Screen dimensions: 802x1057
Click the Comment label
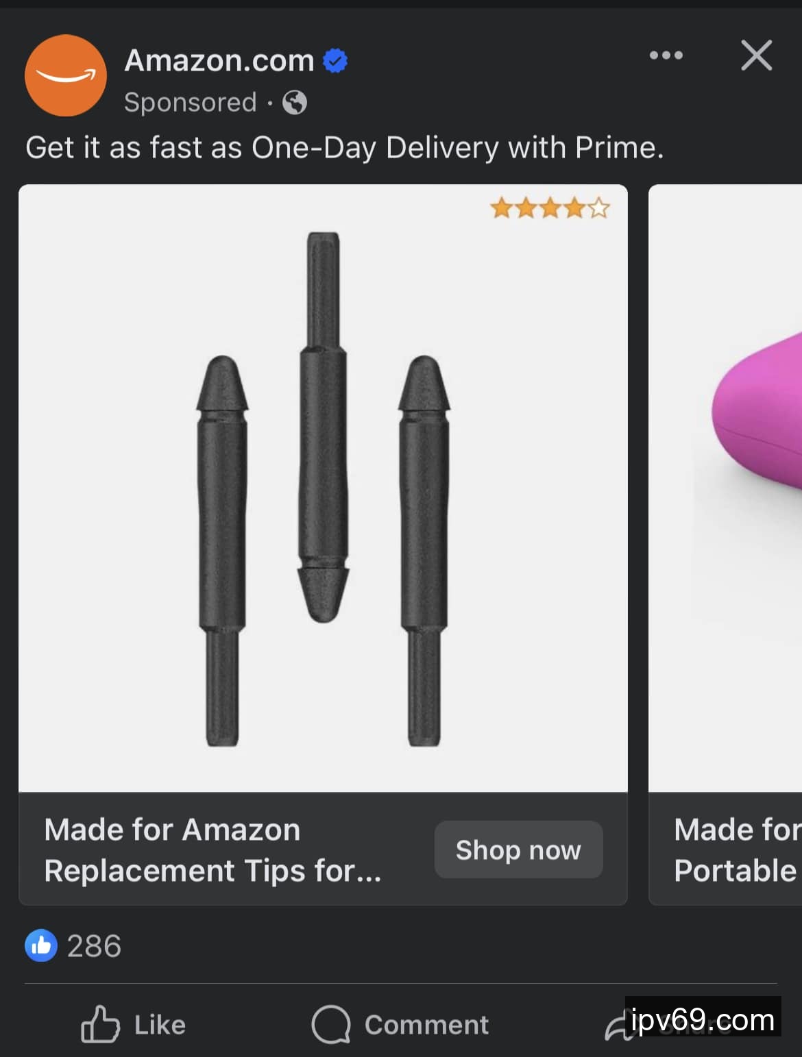click(426, 1025)
